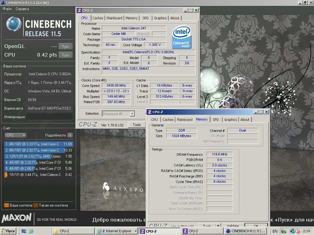Click the Intel Celeron D inside logo
Image resolution: width=314 pixels, height=235 pixels.
(x=182, y=37)
